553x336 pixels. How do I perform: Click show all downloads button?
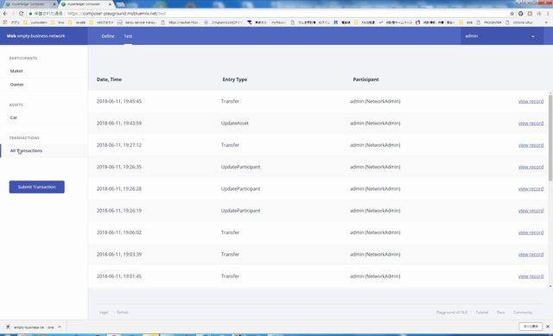coord(531,326)
